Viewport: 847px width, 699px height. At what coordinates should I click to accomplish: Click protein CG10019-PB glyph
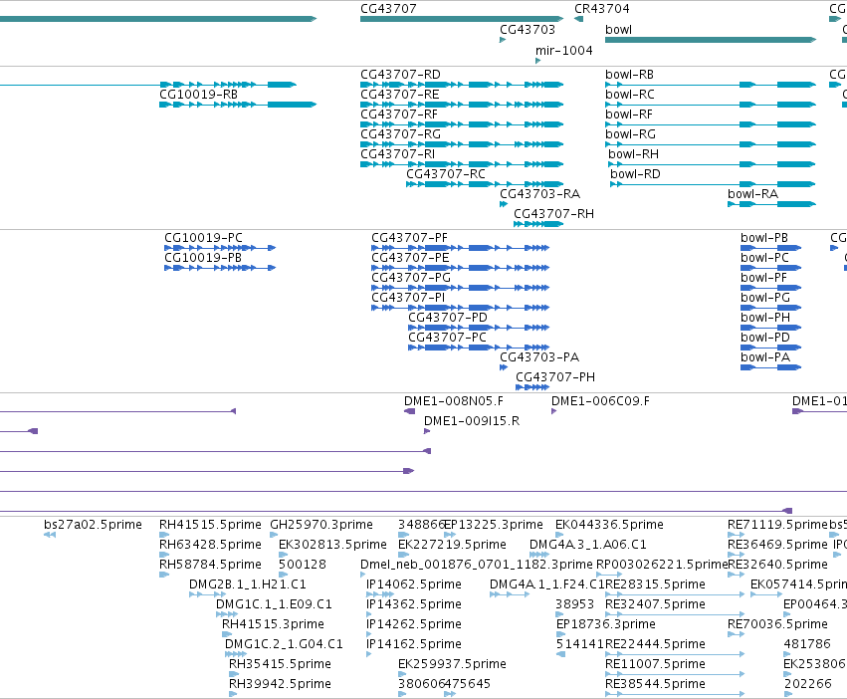pos(220,268)
